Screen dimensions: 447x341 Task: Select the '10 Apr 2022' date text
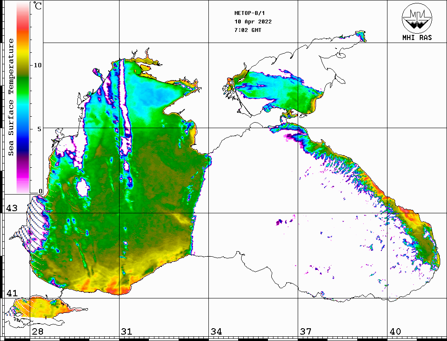253,22
